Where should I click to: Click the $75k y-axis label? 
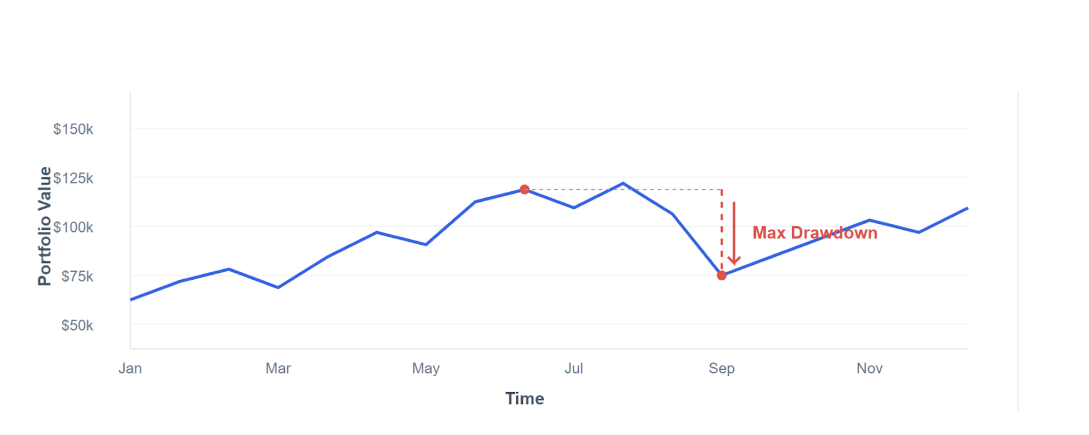click(x=77, y=276)
